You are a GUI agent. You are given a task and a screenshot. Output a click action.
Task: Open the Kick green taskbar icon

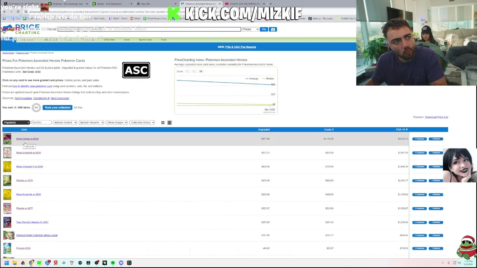tap(39, 263)
